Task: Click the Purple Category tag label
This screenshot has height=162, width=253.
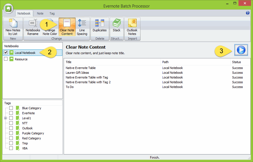Action: (x=33, y=133)
